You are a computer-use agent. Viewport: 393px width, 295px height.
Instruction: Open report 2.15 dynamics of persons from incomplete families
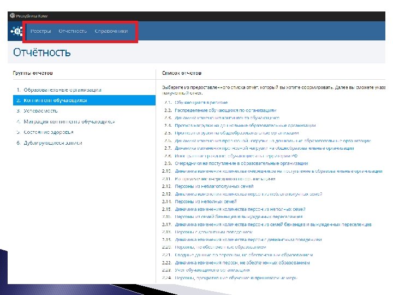(240, 209)
